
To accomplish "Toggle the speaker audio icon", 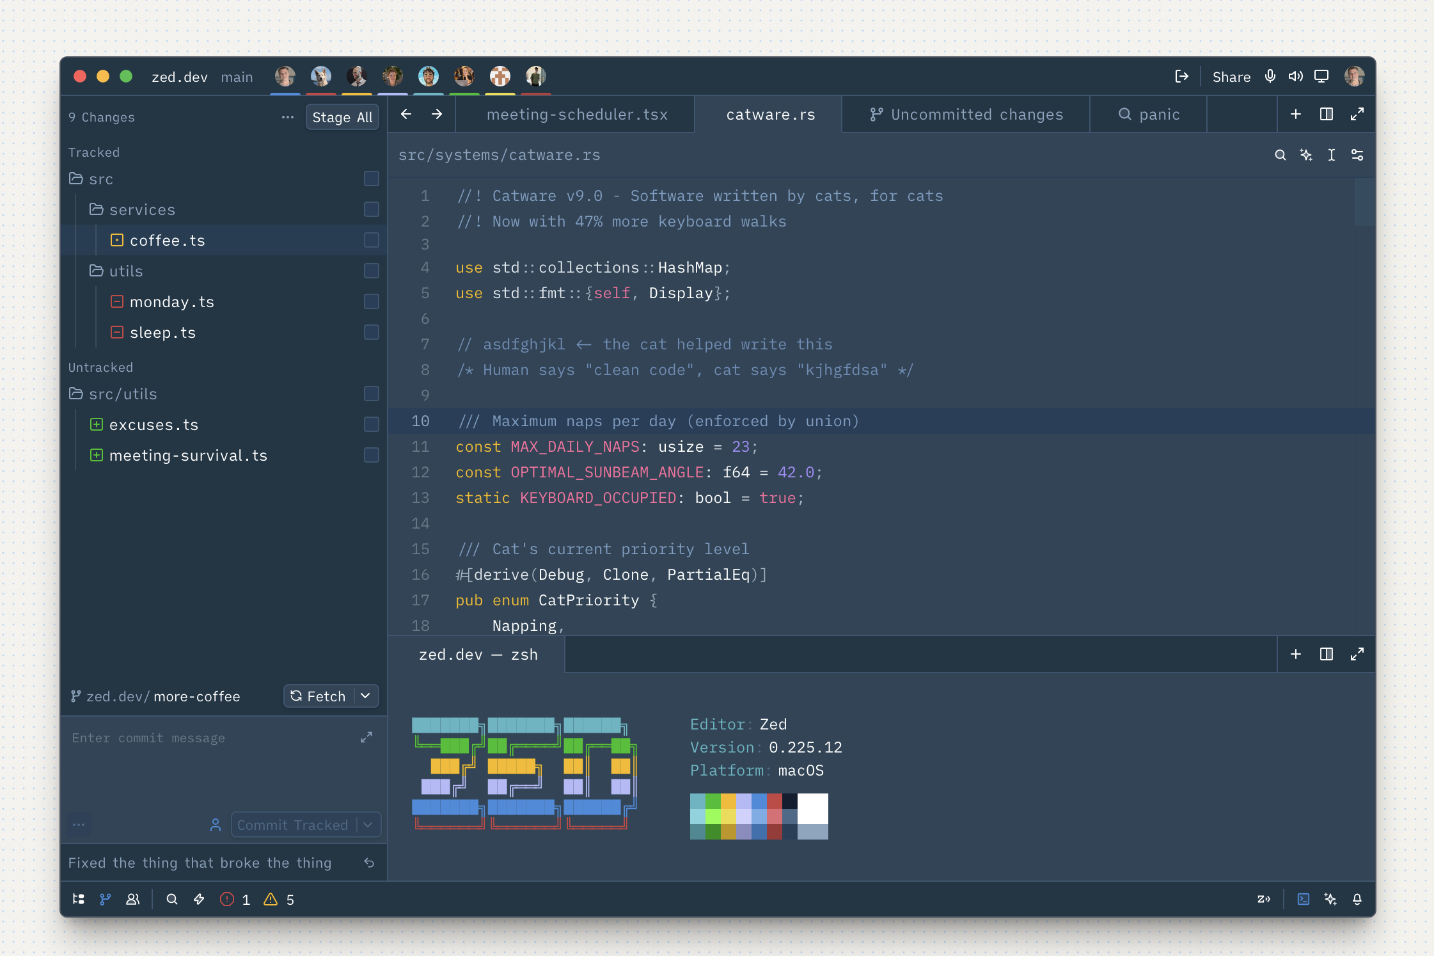I will coord(1296,77).
